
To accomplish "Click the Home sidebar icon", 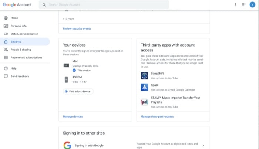I will point(6,18).
